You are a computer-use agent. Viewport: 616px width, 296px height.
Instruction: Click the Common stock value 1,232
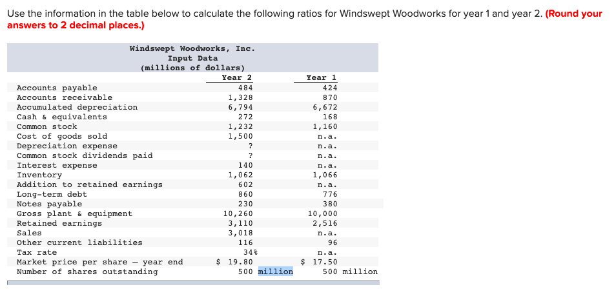240,126
